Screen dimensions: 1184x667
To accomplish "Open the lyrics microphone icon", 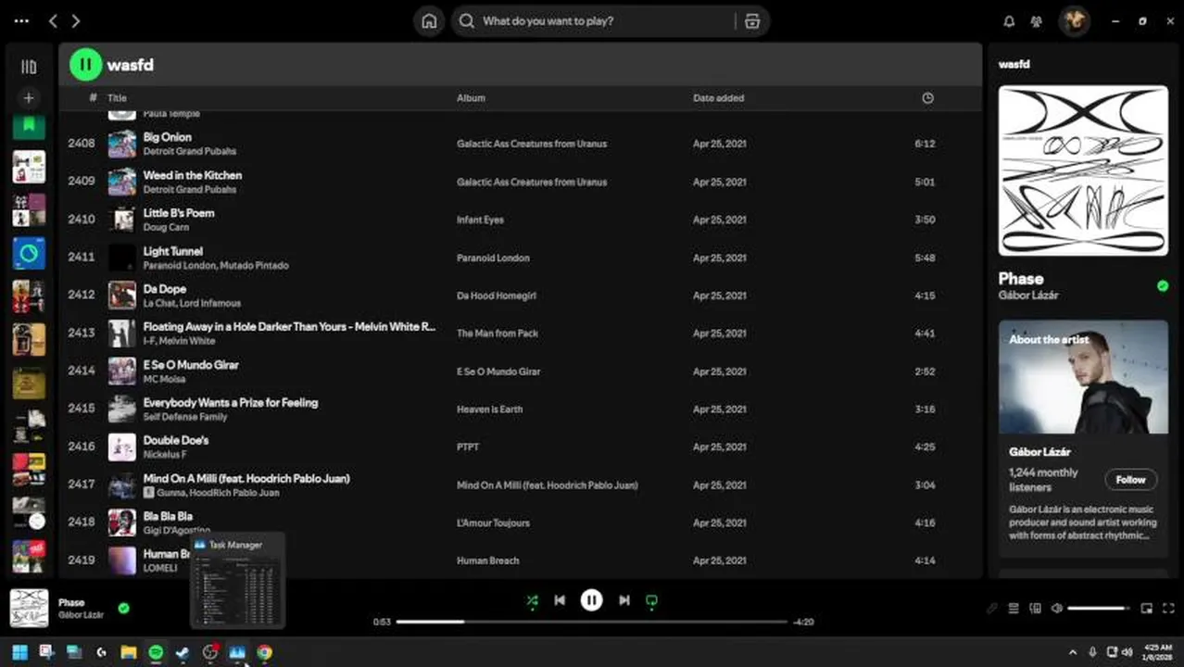I will click(x=991, y=609).
